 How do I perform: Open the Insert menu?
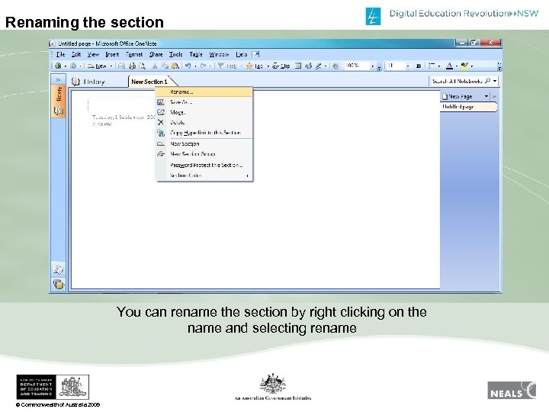[x=112, y=54]
